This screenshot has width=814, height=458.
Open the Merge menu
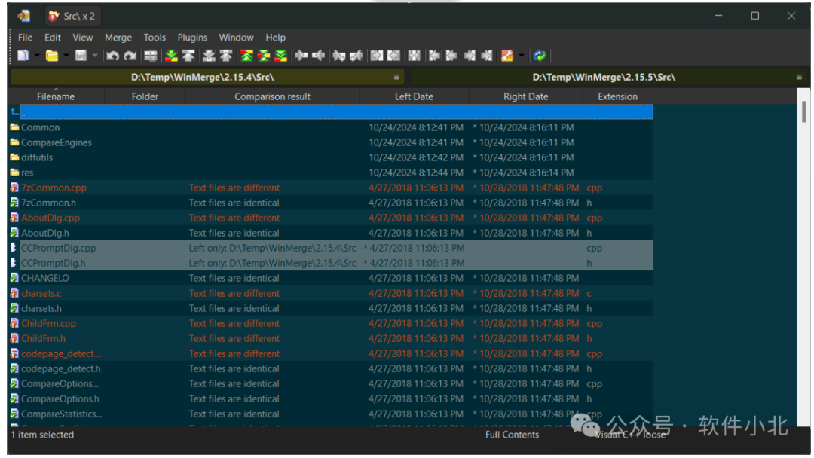pos(118,38)
